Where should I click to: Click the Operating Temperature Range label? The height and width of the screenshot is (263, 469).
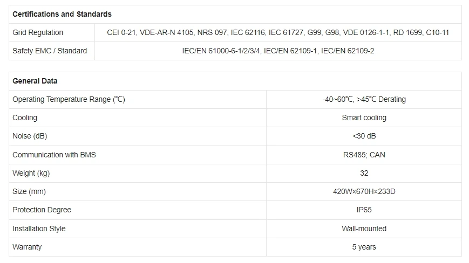(x=69, y=99)
